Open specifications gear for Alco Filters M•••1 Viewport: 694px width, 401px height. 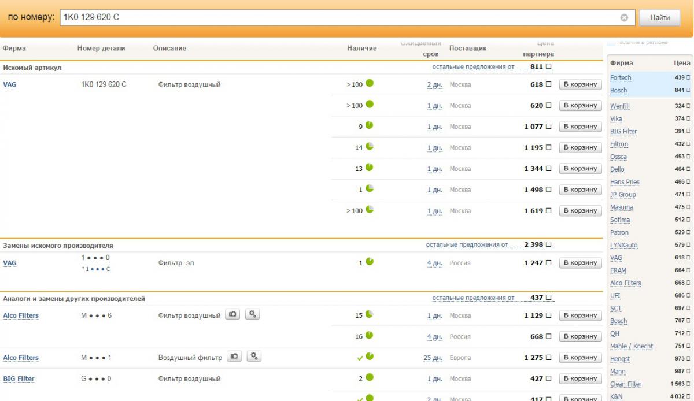click(254, 357)
